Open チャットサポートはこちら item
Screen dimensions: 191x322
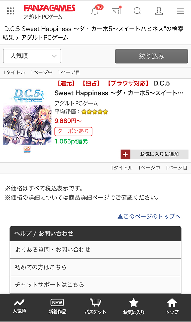click(x=95, y=285)
